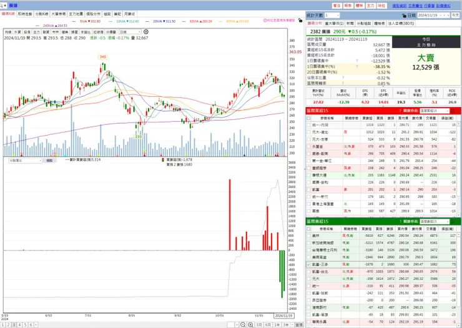Check the 美林 row checkbox
The width and height of the screenshot is (462, 328).
pos(308,236)
